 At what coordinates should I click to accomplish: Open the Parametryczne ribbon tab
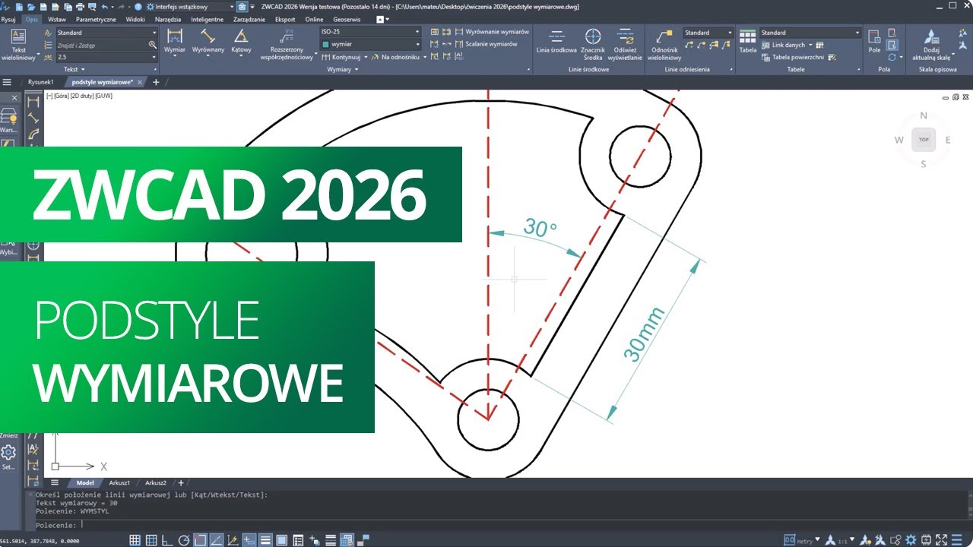(97, 19)
